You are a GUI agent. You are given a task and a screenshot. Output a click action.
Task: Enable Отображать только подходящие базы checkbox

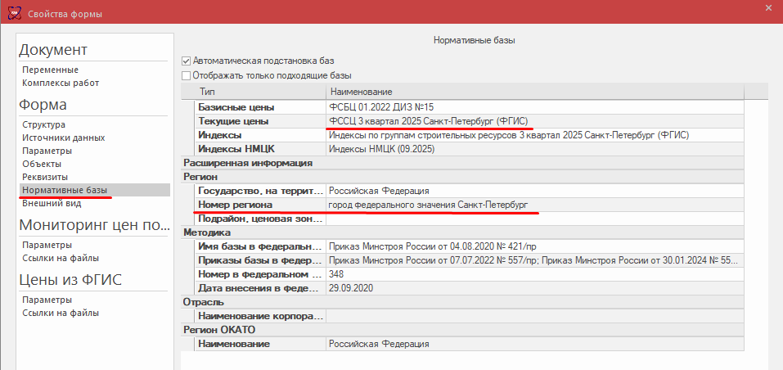click(186, 75)
